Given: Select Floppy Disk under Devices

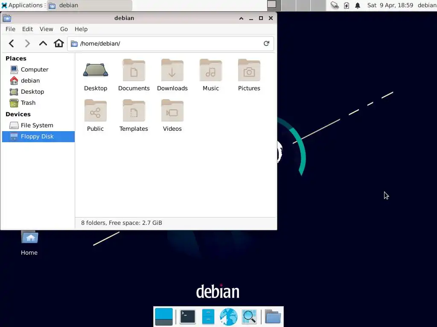Looking at the screenshot, I should pos(38,137).
